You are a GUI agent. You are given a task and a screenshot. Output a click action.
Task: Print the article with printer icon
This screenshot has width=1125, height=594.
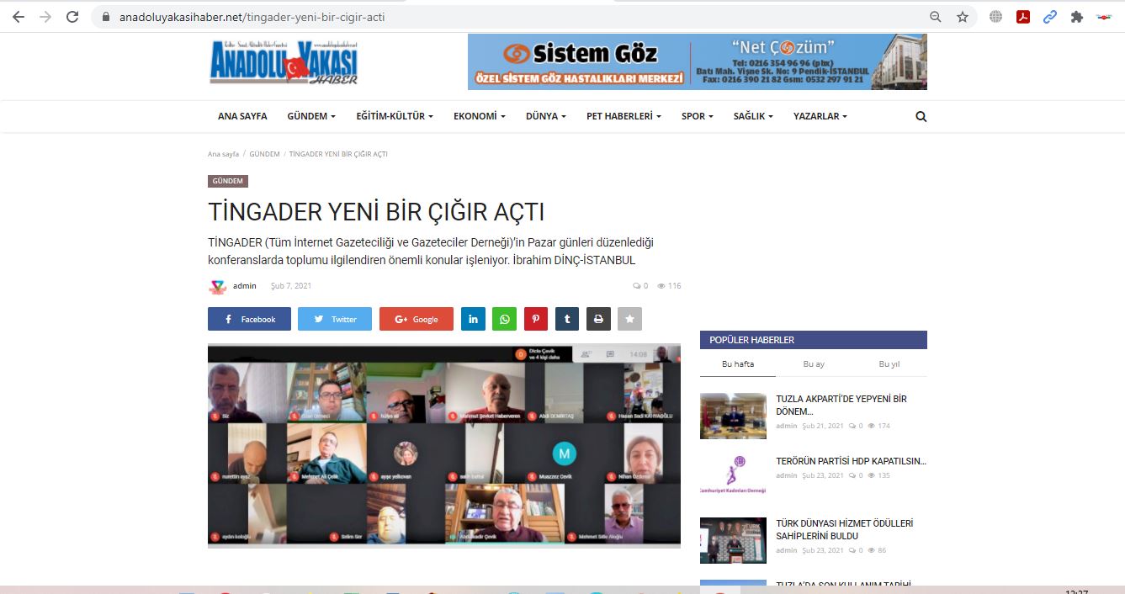598,319
